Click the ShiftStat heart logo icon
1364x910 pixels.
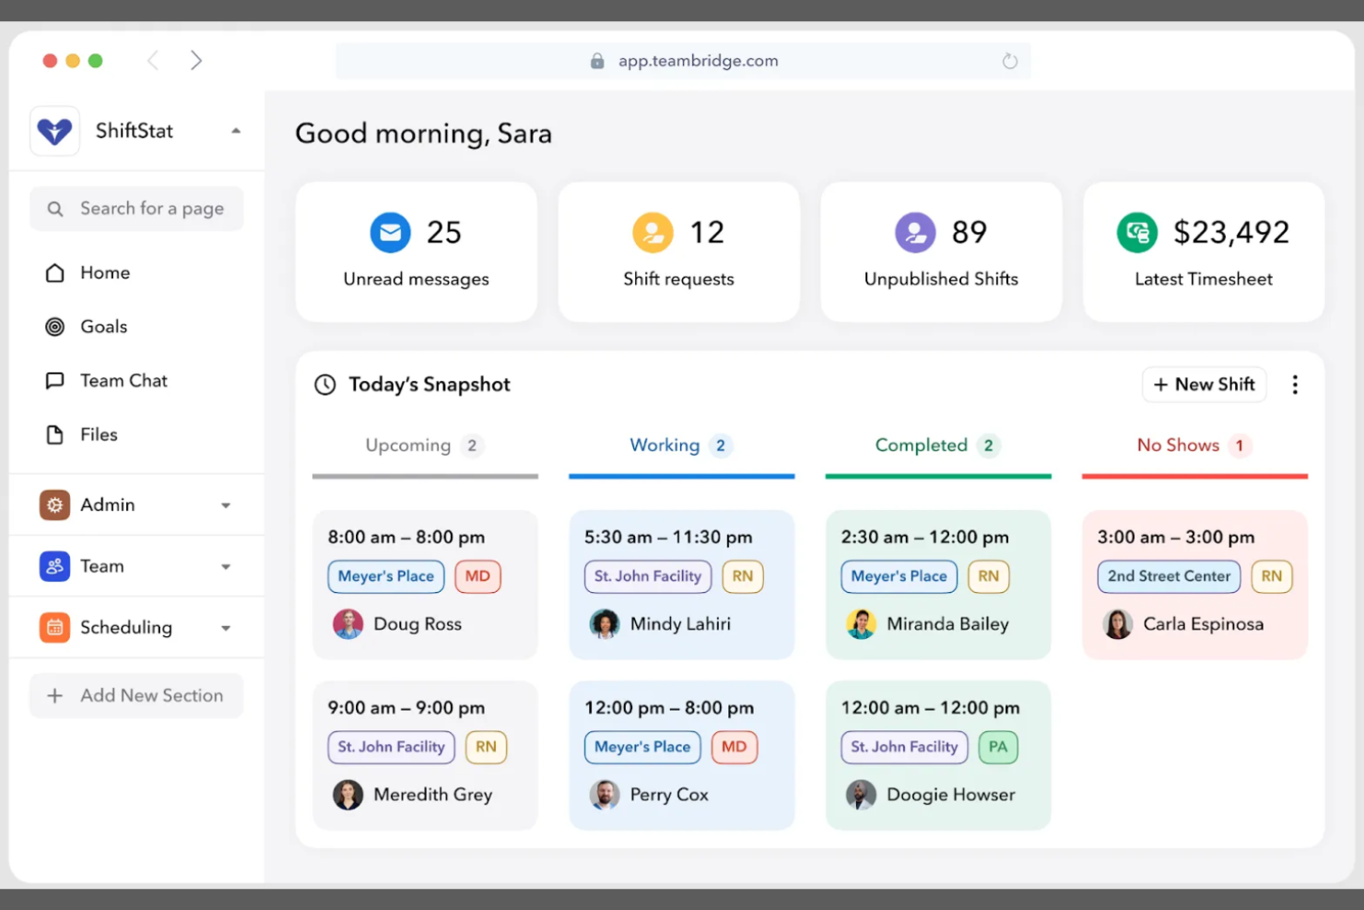pyautogui.click(x=54, y=131)
